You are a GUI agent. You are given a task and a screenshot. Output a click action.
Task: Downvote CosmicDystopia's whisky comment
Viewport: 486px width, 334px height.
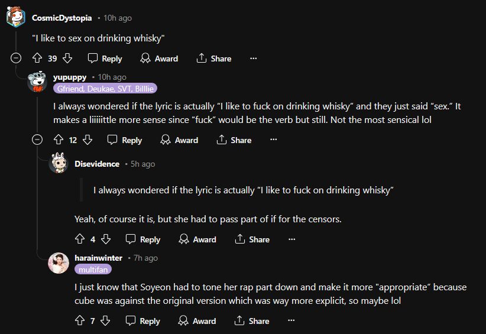point(67,59)
